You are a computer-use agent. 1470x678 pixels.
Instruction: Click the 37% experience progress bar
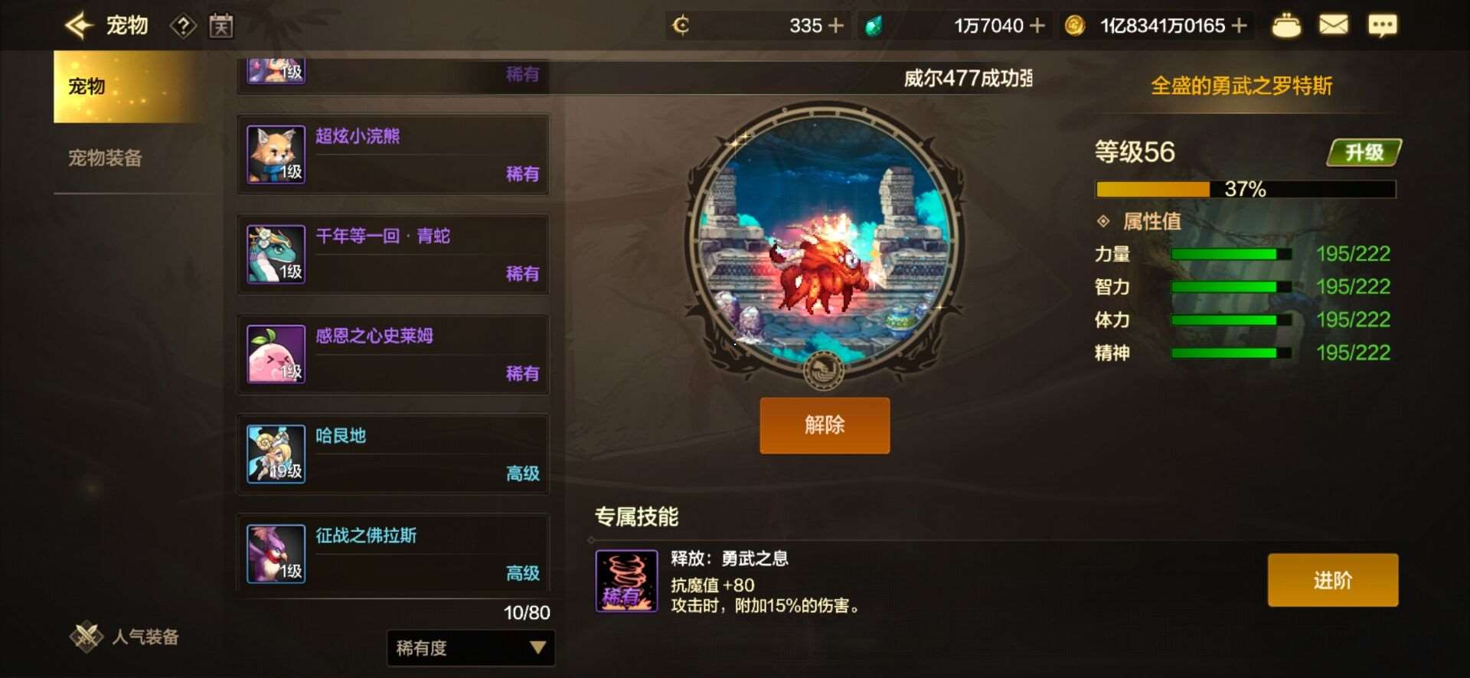(1246, 189)
